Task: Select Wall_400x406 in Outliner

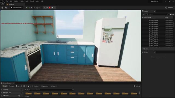Action: click(x=154, y=46)
